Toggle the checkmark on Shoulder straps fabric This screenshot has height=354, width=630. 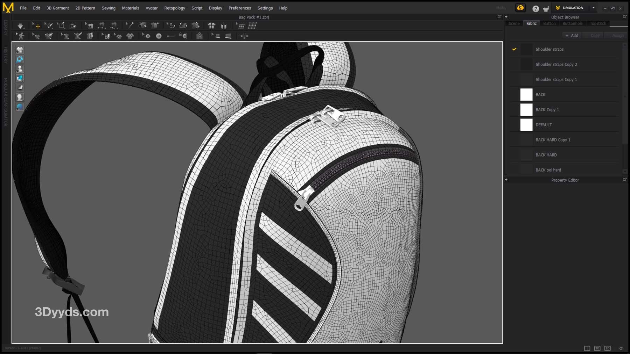point(514,49)
